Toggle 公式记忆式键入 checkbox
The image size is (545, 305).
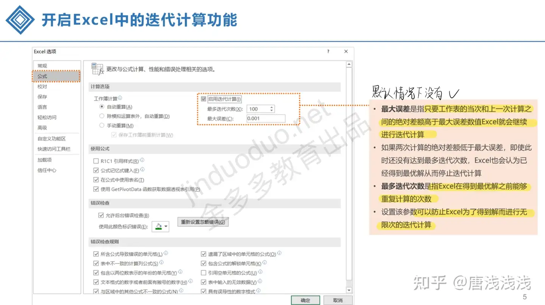tap(96, 170)
